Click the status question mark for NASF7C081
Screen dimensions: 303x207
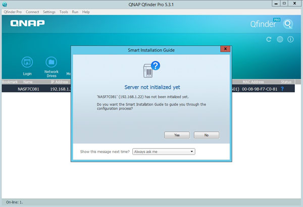[282, 89]
